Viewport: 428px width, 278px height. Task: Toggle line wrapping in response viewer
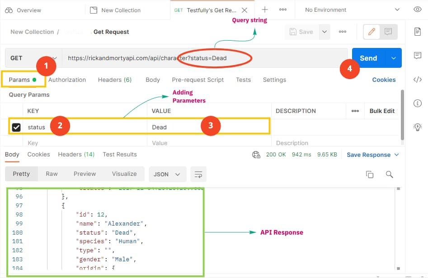pyautogui.click(x=198, y=174)
